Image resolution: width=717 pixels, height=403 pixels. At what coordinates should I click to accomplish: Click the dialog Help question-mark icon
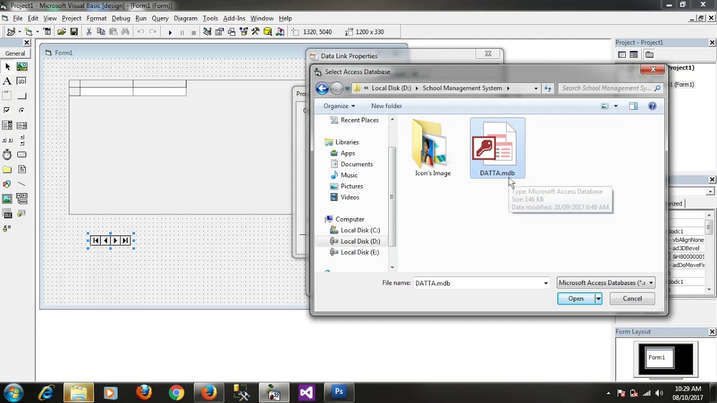[x=652, y=106]
